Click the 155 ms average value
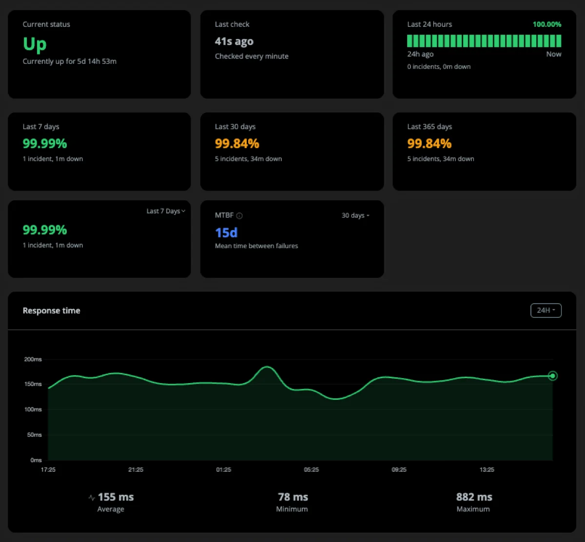The width and height of the screenshot is (585, 542). [x=116, y=497]
